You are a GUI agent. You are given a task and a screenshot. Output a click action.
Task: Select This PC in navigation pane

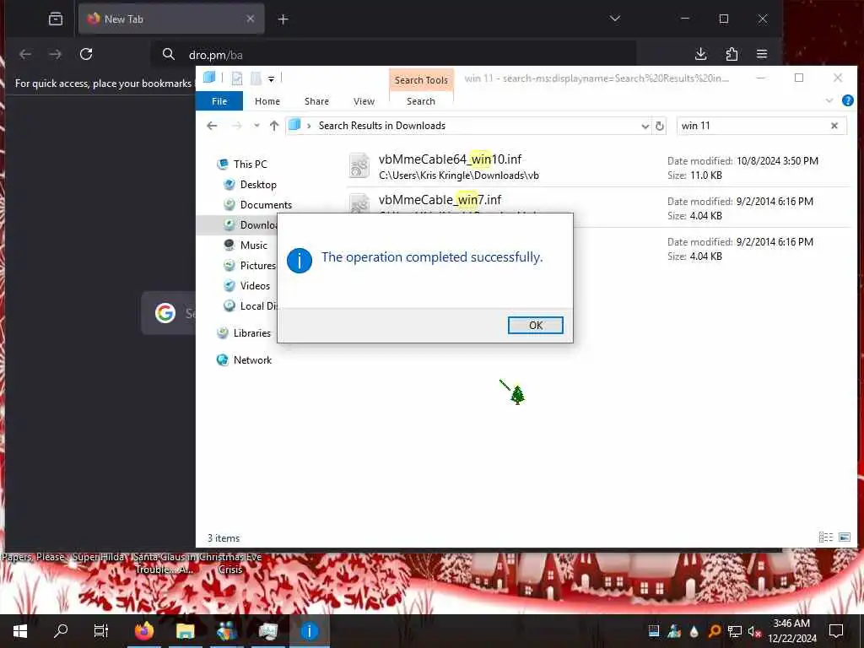pos(250,165)
